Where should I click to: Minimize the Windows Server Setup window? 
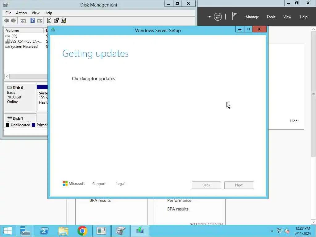(x=239, y=29)
